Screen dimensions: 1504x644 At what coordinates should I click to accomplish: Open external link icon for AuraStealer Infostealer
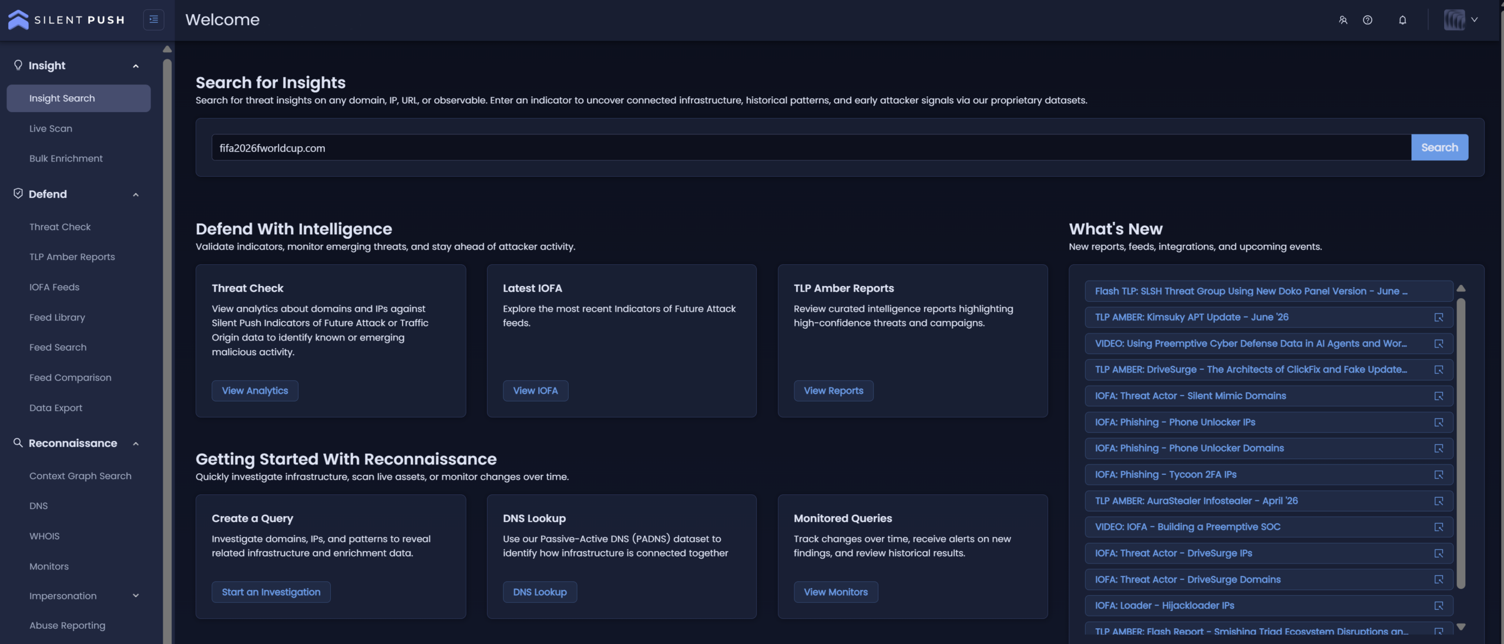(x=1439, y=501)
